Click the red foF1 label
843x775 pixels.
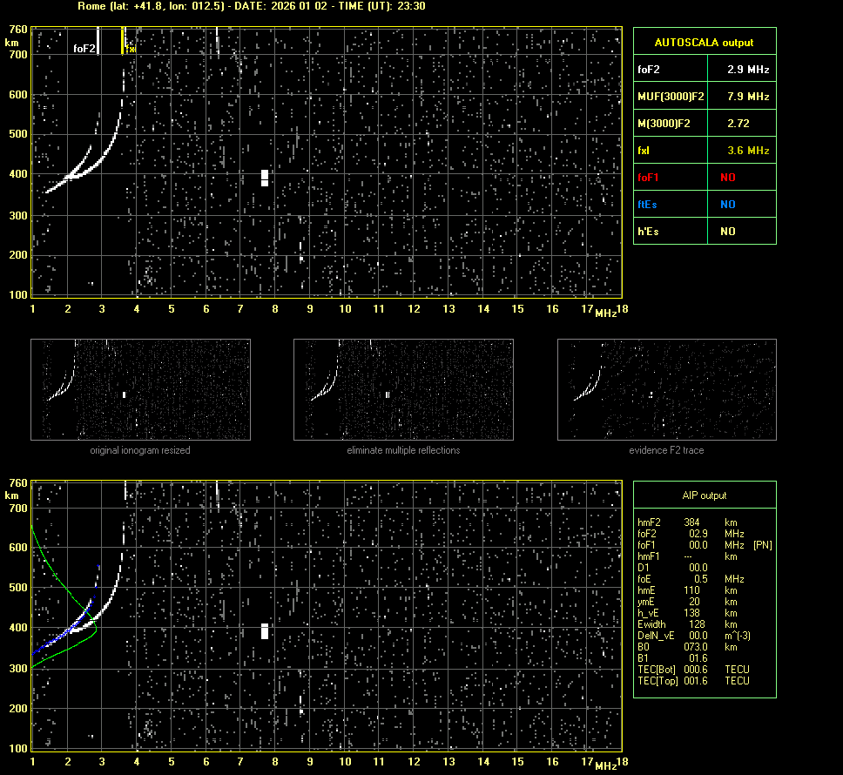pyautogui.click(x=649, y=178)
